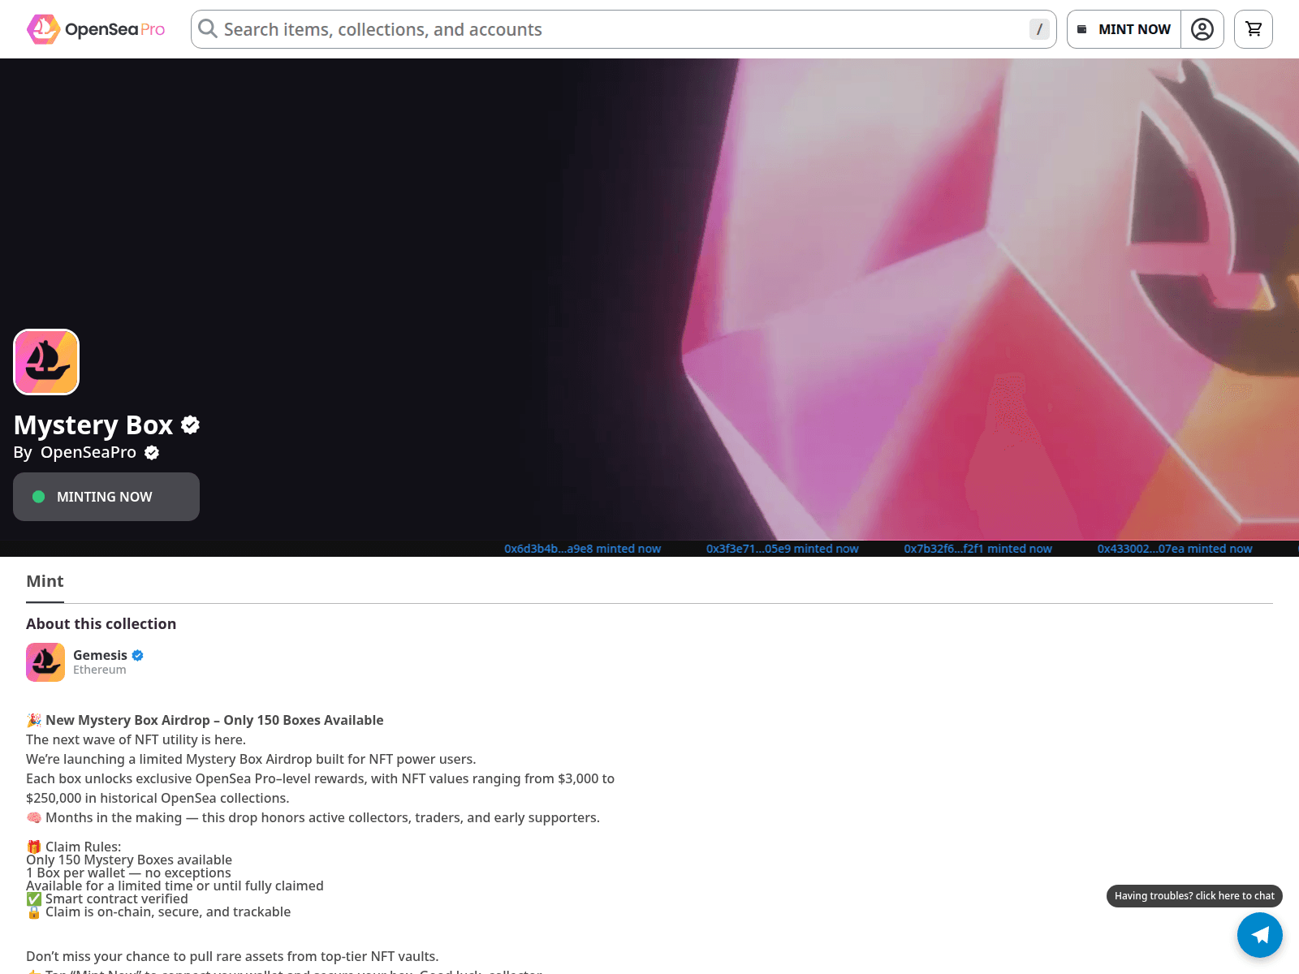The image size is (1299, 974).
Task: Click the slash shortcut key hint
Action: (x=1039, y=29)
